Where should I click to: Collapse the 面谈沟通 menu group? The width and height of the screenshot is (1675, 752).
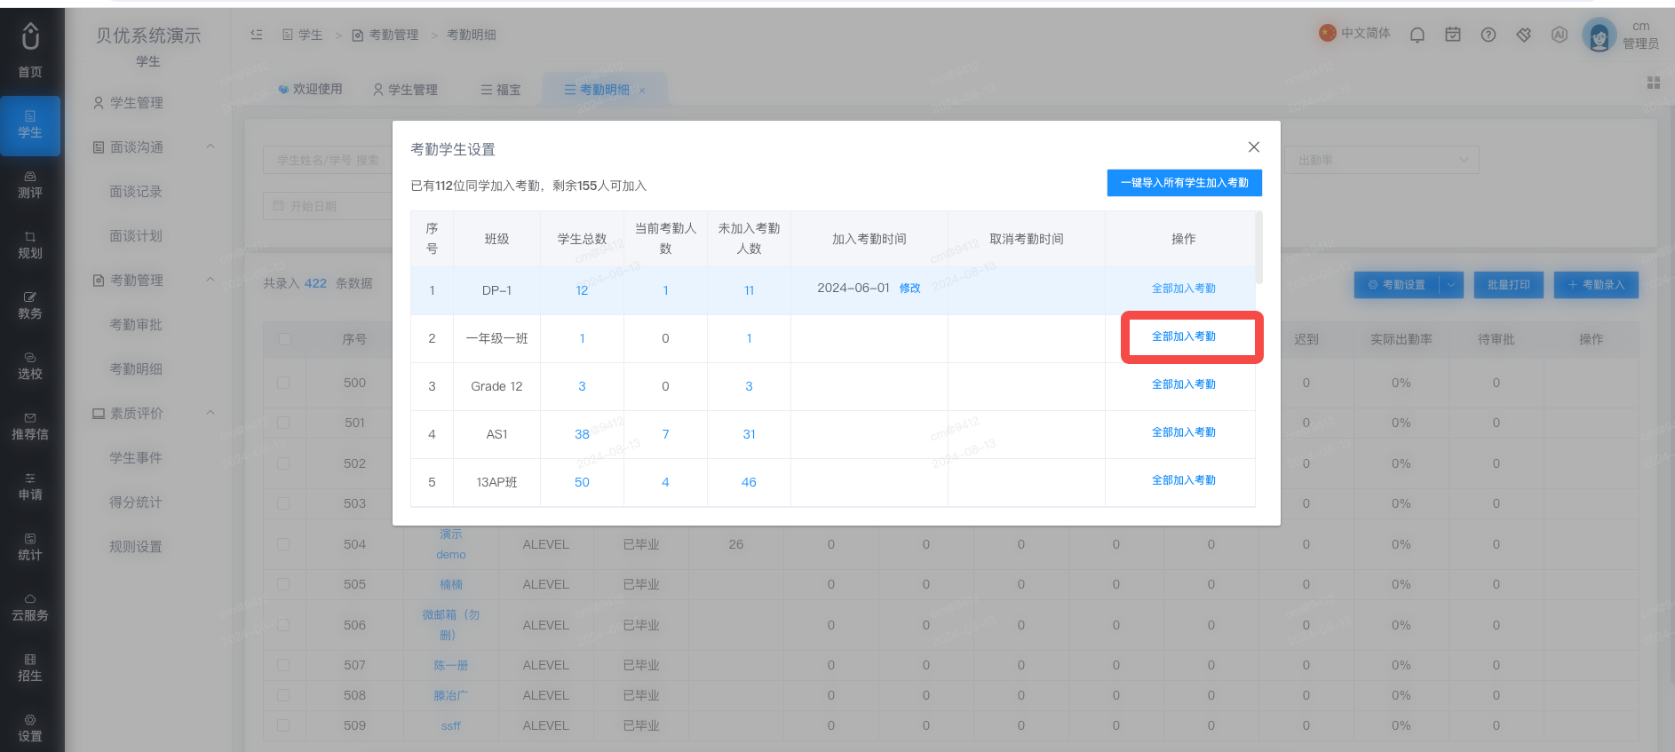[x=210, y=146]
